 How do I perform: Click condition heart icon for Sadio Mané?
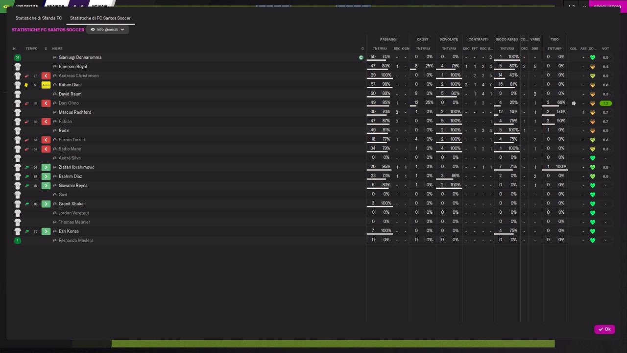point(593,149)
